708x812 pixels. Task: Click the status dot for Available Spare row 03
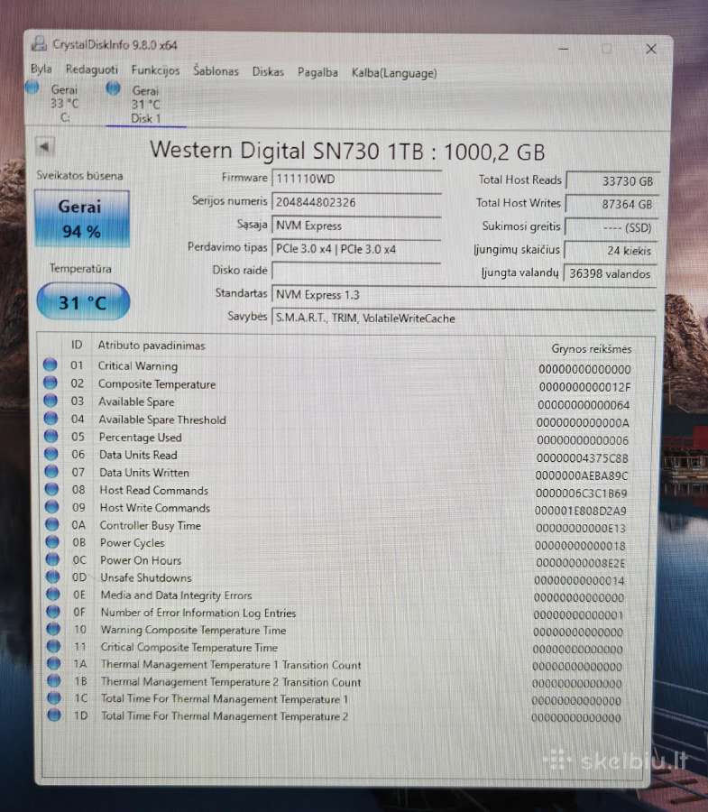pos(51,401)
